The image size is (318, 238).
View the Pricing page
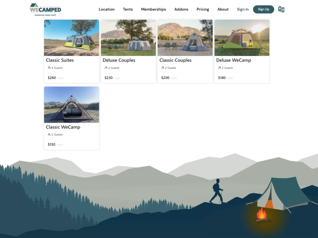203,9
